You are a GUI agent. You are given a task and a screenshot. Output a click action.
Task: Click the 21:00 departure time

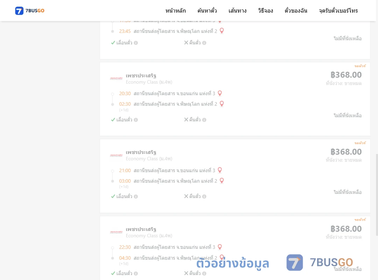click(x=125, y=170)
